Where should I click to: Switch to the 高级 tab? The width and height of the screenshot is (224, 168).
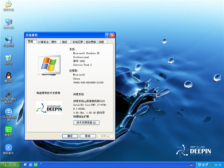65,42
